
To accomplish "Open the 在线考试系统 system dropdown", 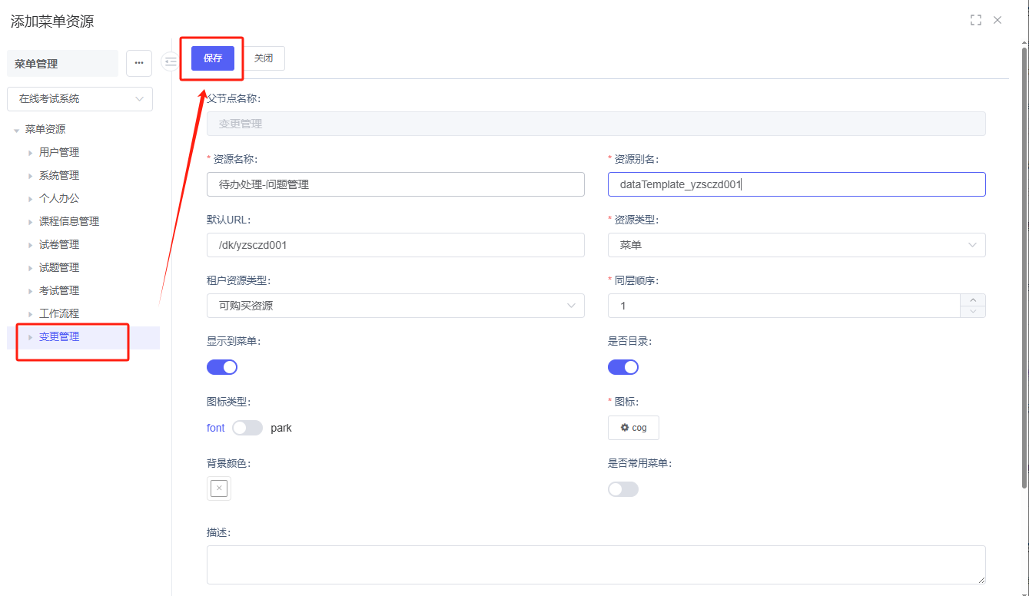I will [80, 99].
